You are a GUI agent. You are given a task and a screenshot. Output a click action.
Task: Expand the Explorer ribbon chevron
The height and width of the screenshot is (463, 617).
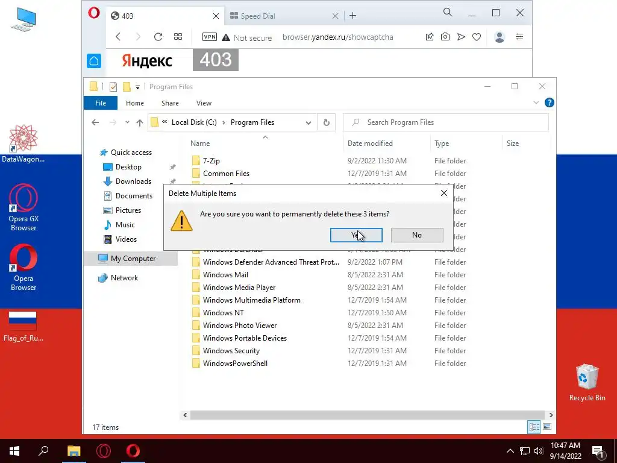point(536,102)
